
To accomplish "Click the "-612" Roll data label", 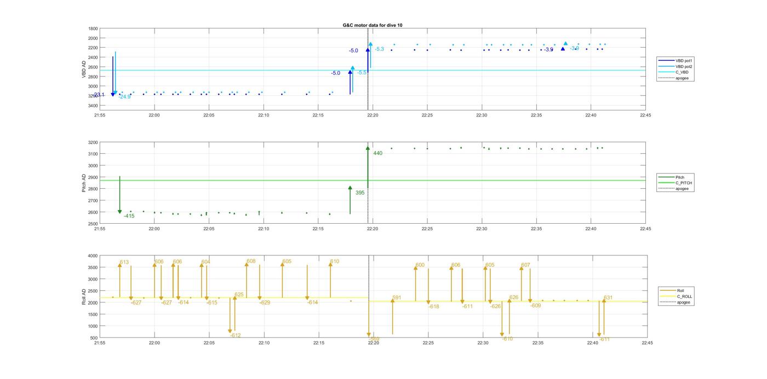I will [x=236, y=335].
